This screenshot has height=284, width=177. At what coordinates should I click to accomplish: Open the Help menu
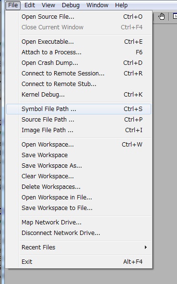click(x=121, y=5)
